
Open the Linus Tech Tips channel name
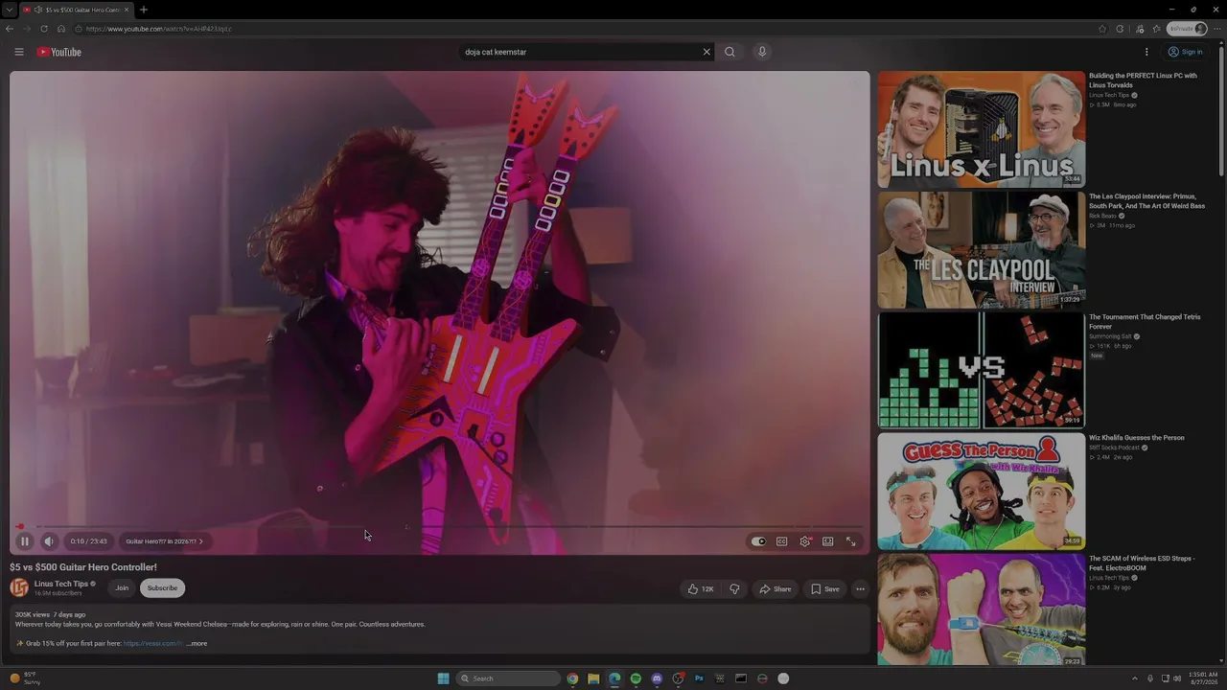click(61, 584)
